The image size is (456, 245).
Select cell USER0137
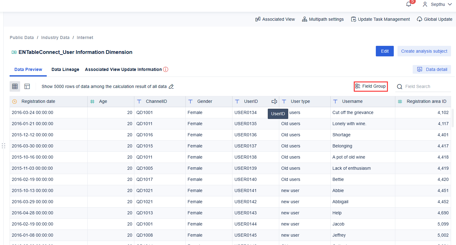tap(256, 146)
